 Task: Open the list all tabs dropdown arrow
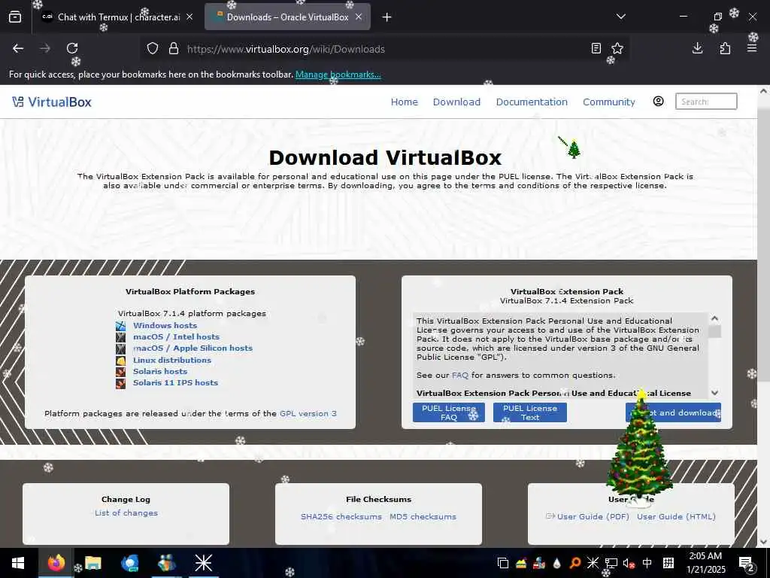(620, 17)
